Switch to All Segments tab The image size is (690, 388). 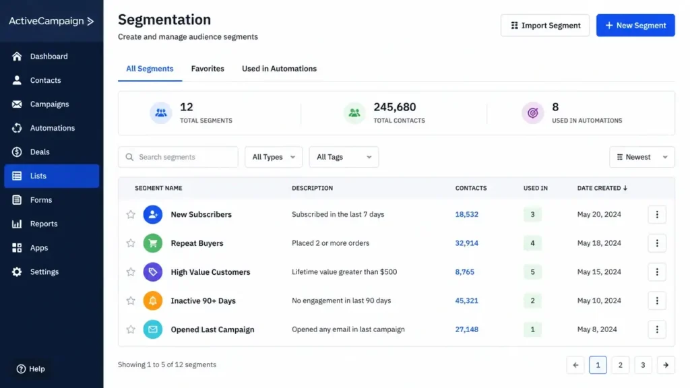click(150, 69)
